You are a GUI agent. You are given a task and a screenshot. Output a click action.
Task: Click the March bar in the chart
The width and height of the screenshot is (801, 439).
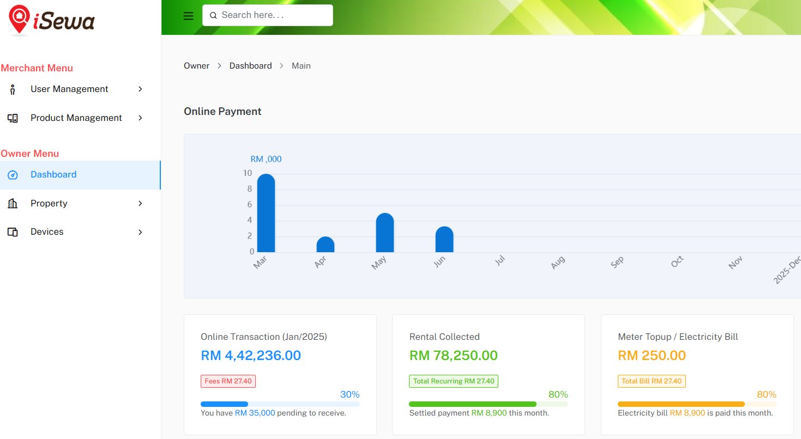(x=266, y=214)
